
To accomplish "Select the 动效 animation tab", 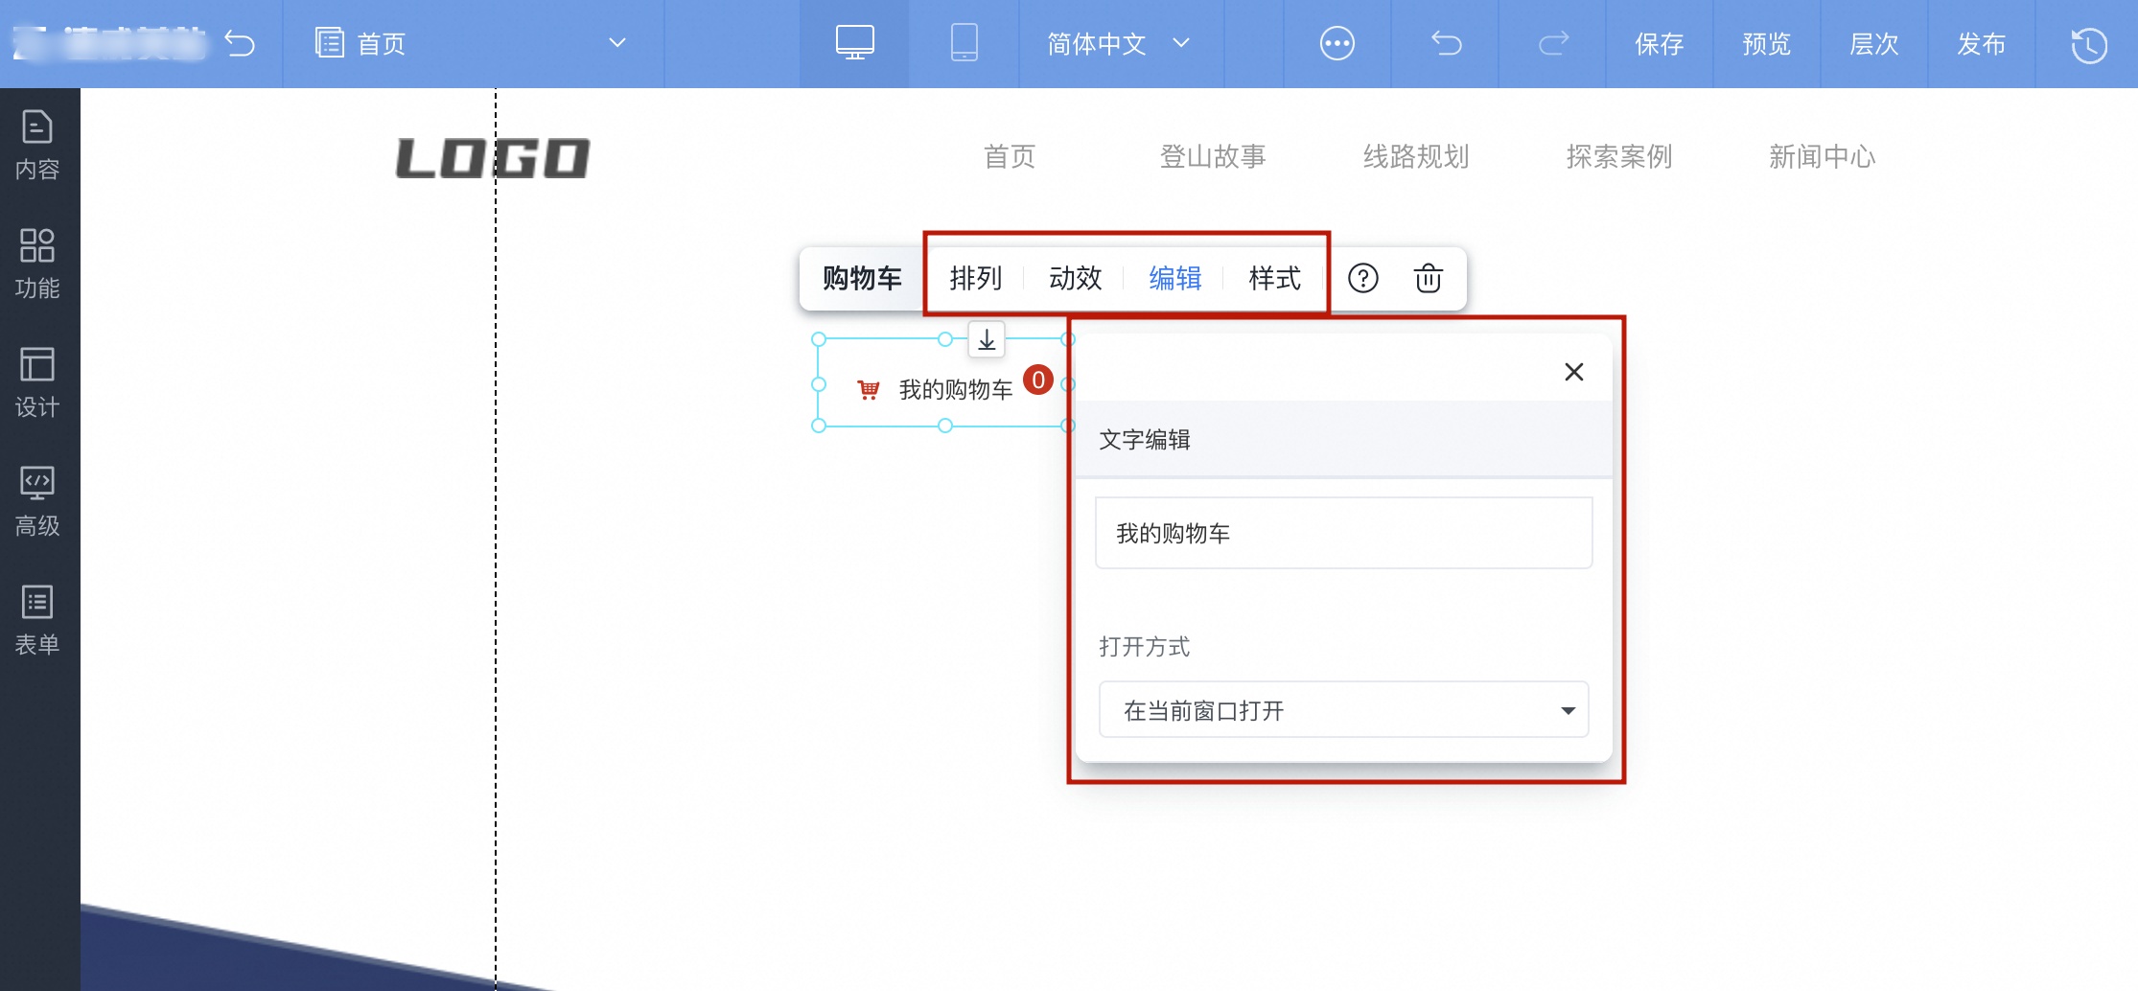I will point(1076,278).
